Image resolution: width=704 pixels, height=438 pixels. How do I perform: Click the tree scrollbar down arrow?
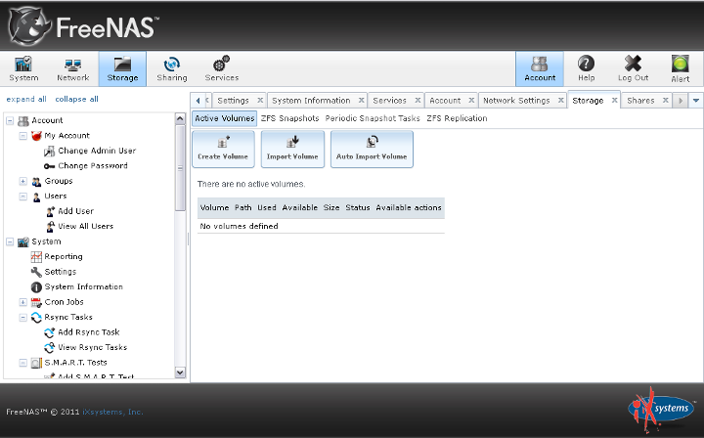click(x=180, y=372)
